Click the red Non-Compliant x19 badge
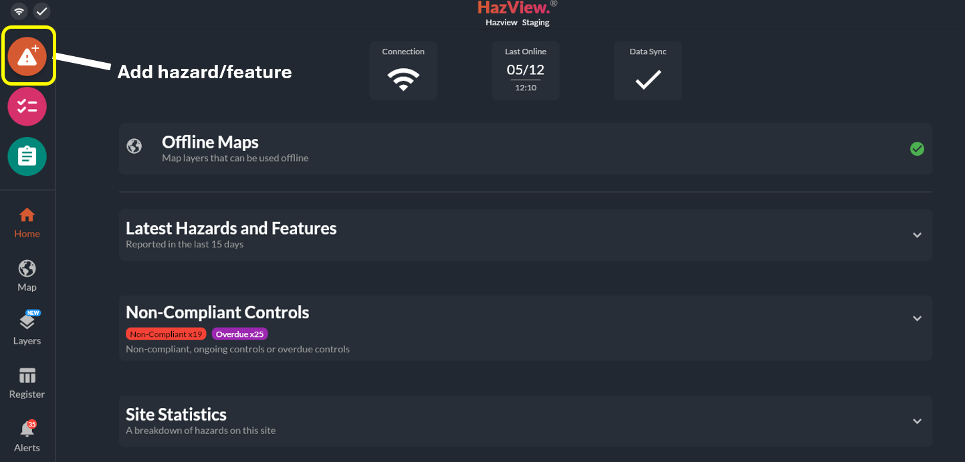Screen dimensions: 965x462 166,334
